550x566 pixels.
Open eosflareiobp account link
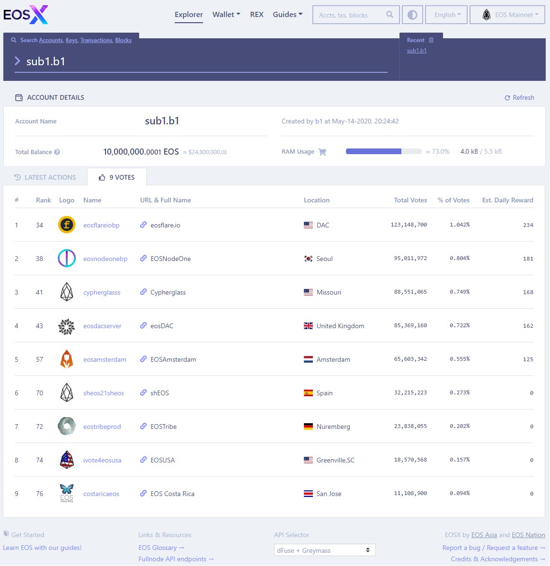click(101, 225)
